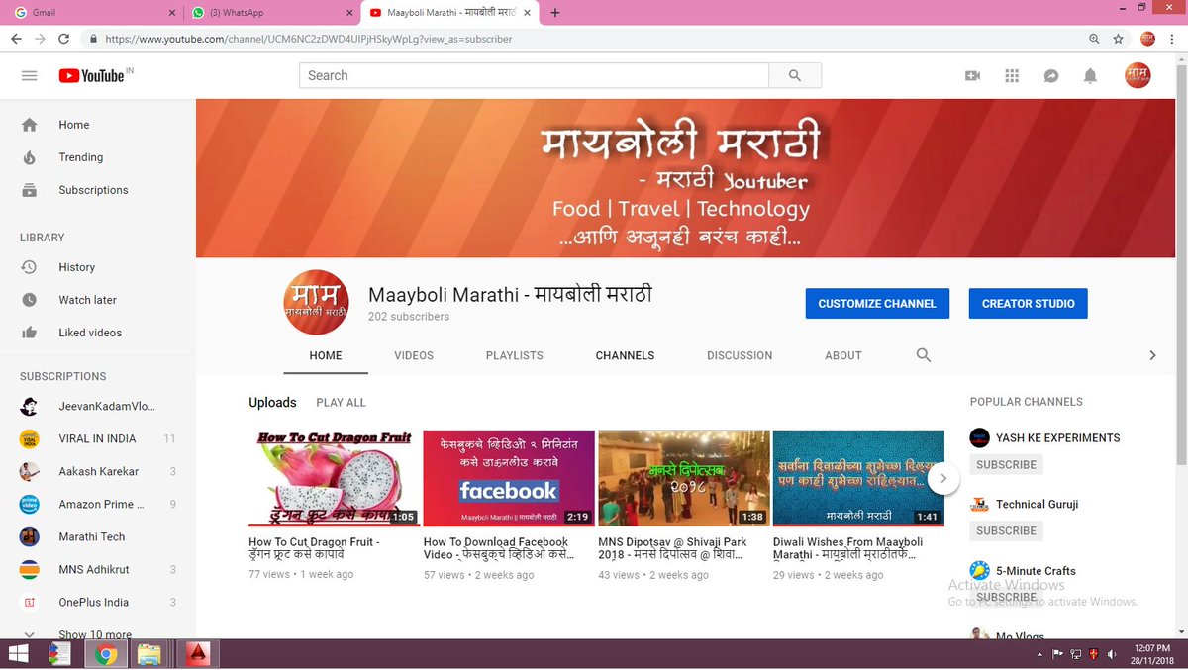Select channel HOME tab
The width and height of the screenshot is (1188, 670).
pos(326,355)
